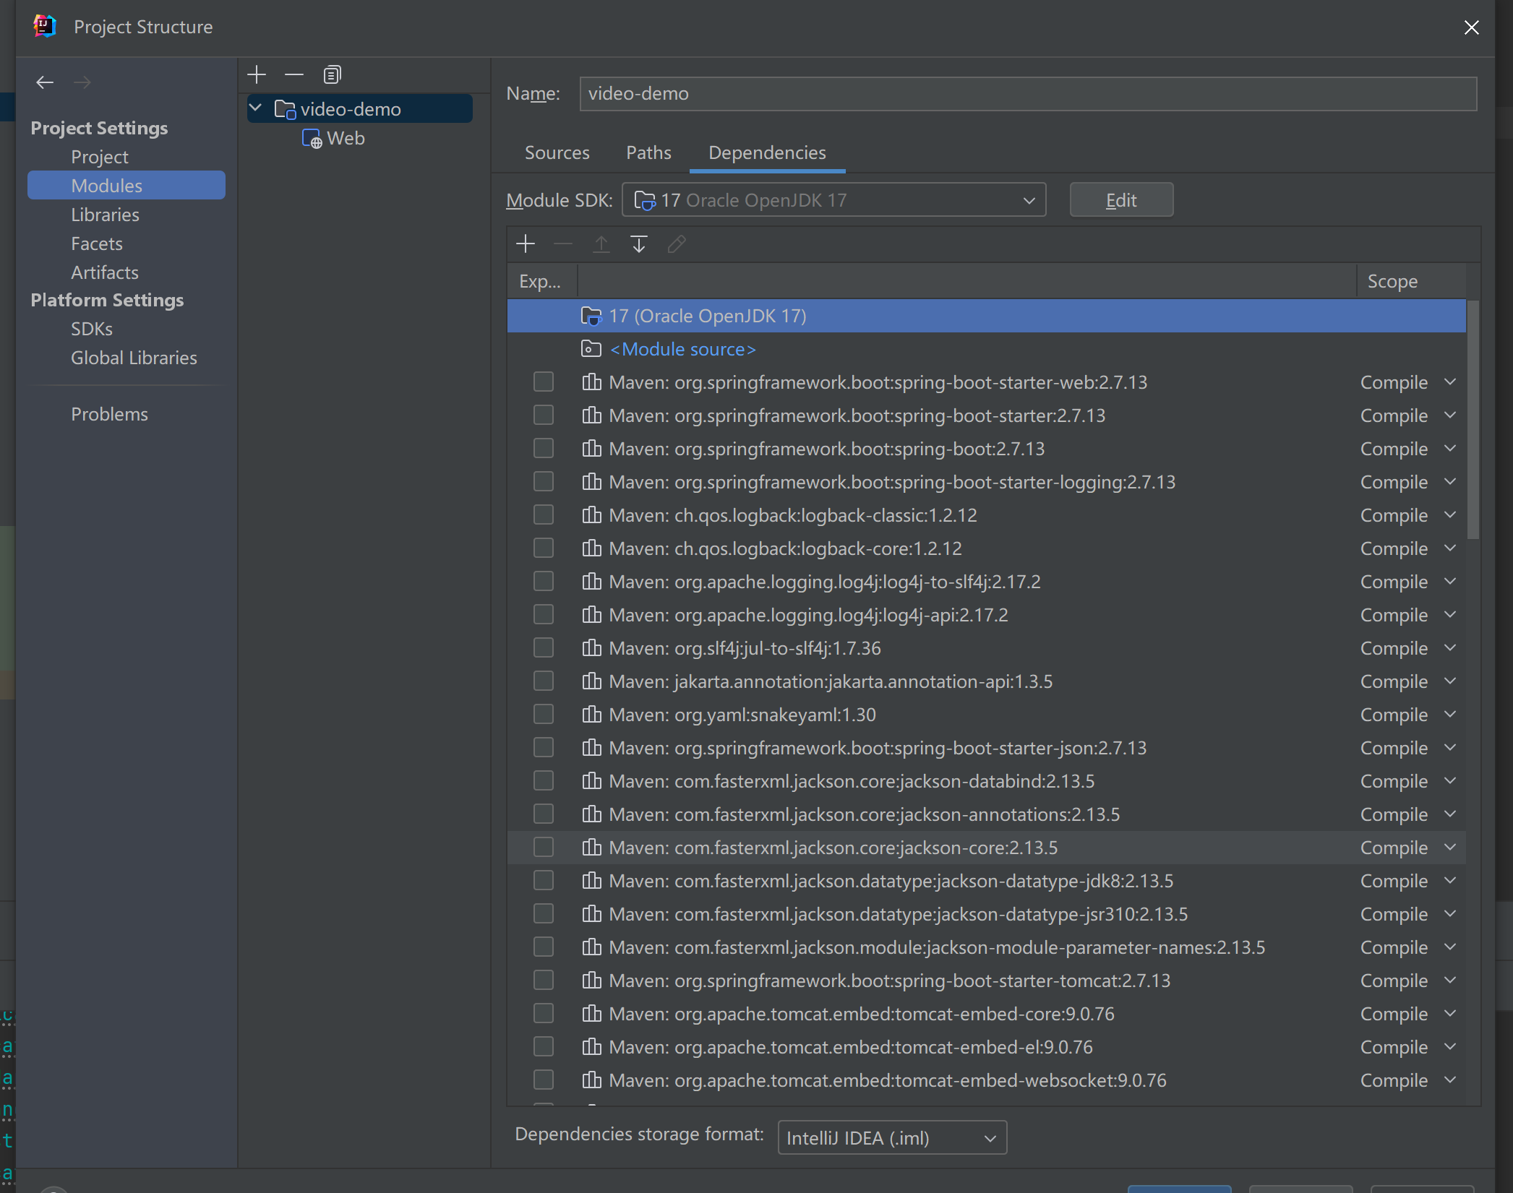
Task: Open the Module SDK dropdown
Action: pyautogui.click(x=833, y=200)
